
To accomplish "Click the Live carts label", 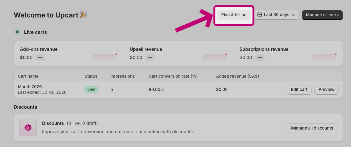I will tap(35, 32).
